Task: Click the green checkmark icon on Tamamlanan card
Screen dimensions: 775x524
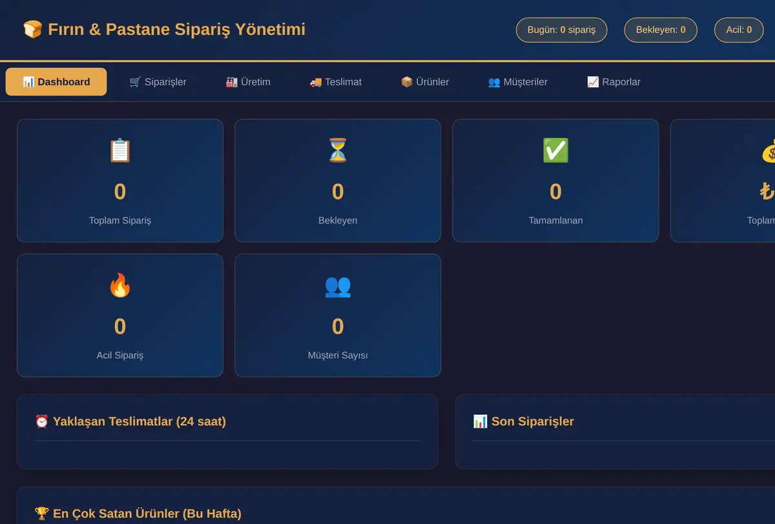Action: [x=555, y=151]
